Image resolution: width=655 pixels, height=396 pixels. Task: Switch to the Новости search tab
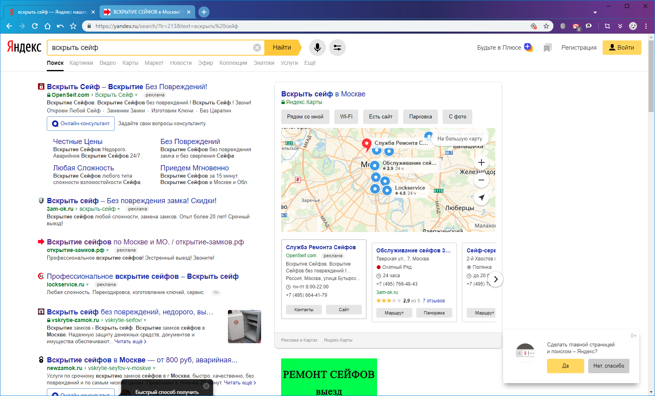[x=181, y=63]
